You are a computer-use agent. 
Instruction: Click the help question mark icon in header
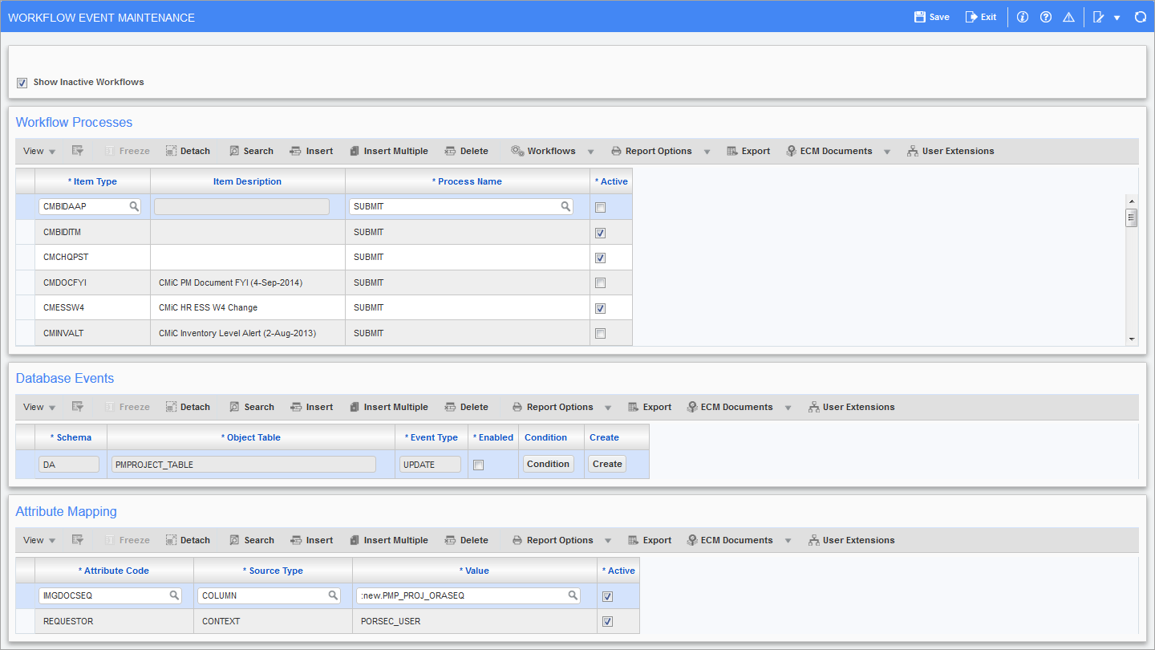[1045, 16]
